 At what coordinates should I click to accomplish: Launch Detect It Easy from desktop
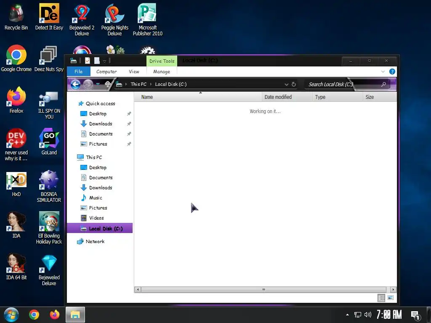49,17
